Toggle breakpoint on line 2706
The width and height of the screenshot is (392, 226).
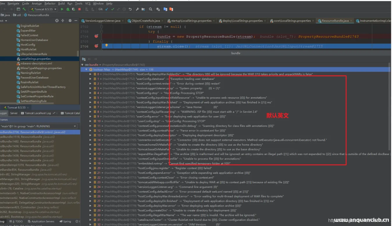point(96,46)
